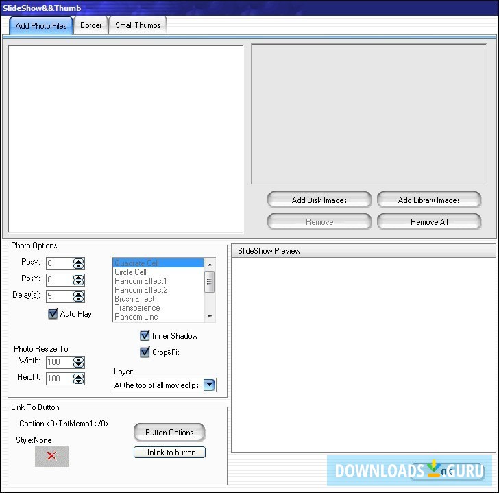Click Remove All button
The height and width of the screenshot is (493, 499).
[429, 222]
